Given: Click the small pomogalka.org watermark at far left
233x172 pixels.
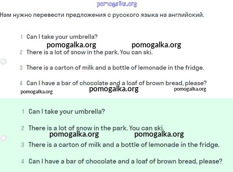Looking at the screenshot, I should (37, 92).
